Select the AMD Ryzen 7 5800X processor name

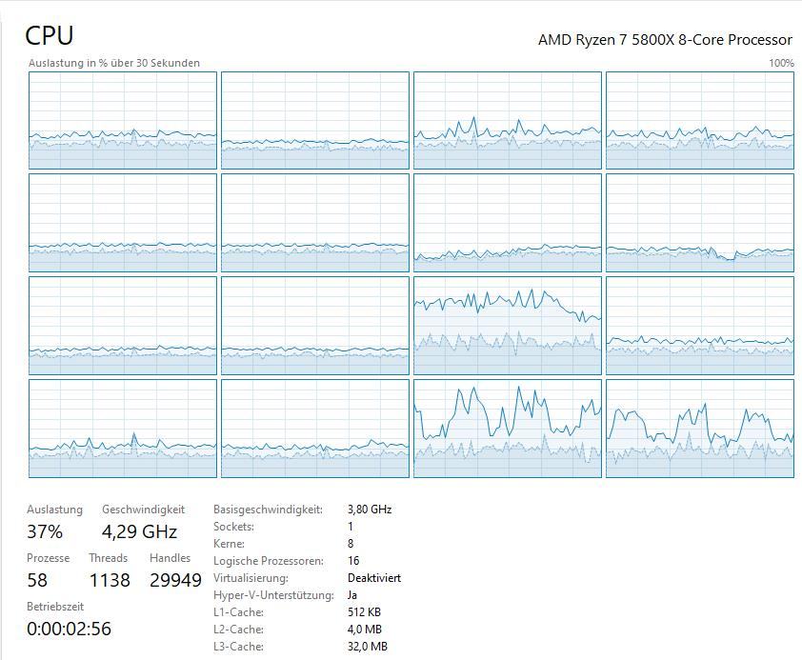tap(664, 40)
